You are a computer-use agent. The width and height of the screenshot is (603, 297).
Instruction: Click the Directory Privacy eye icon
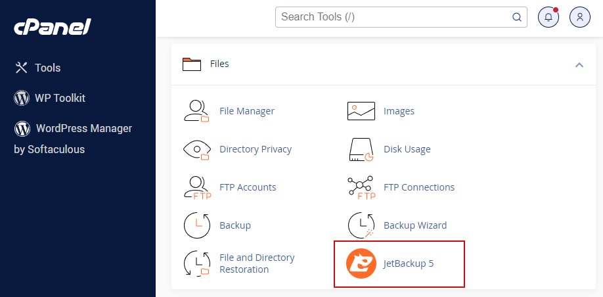pos(196,149)
